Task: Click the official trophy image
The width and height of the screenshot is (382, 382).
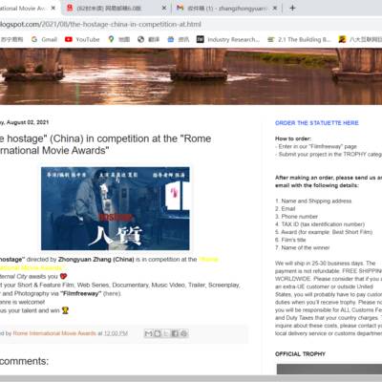Action: (329, 370)
